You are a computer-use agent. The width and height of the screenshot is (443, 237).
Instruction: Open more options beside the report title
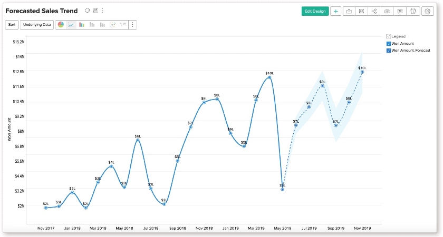tap(102, 11)
